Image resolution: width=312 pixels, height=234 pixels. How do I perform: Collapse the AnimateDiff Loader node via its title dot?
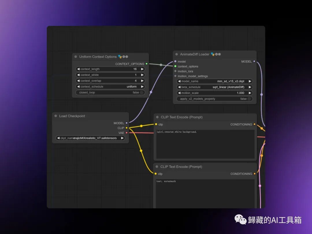177,54
